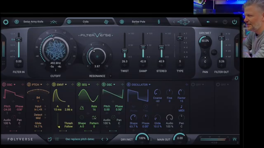Click the Swiss Army Knife filter type icon

[54, 22]
